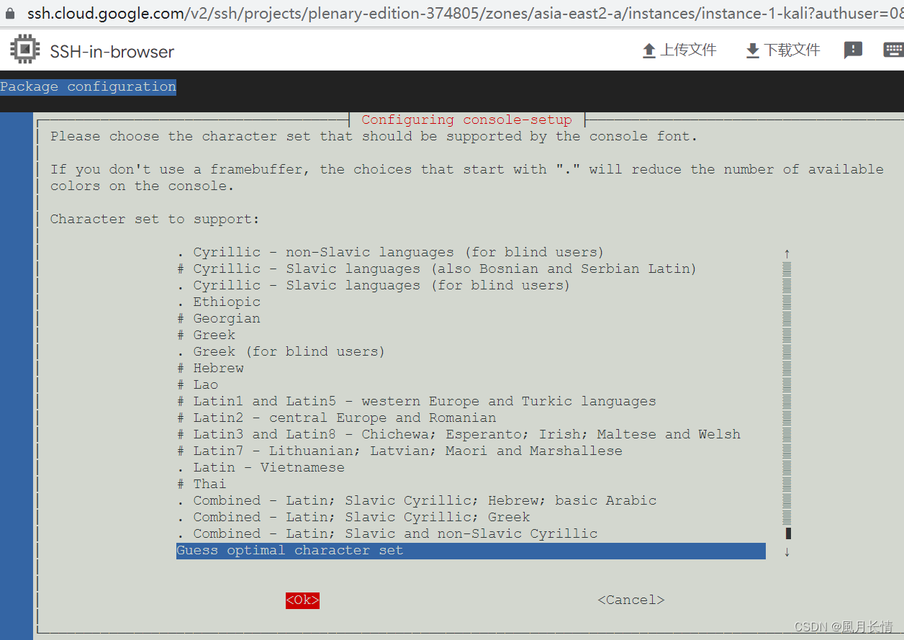Click the Package configuration header text
904x640 pixels.
[88, 86]
